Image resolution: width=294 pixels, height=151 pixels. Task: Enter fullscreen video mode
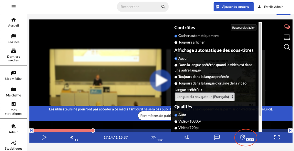(x=277, y=137)
